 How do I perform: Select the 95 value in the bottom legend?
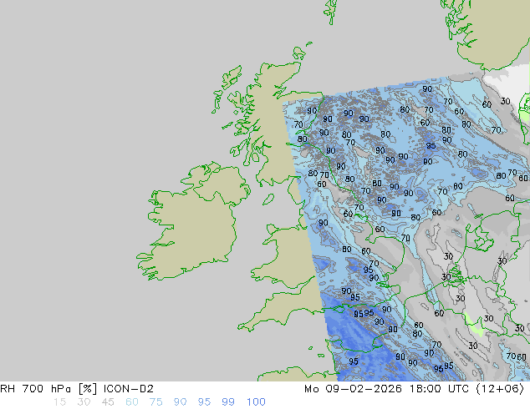click(204, 402)
